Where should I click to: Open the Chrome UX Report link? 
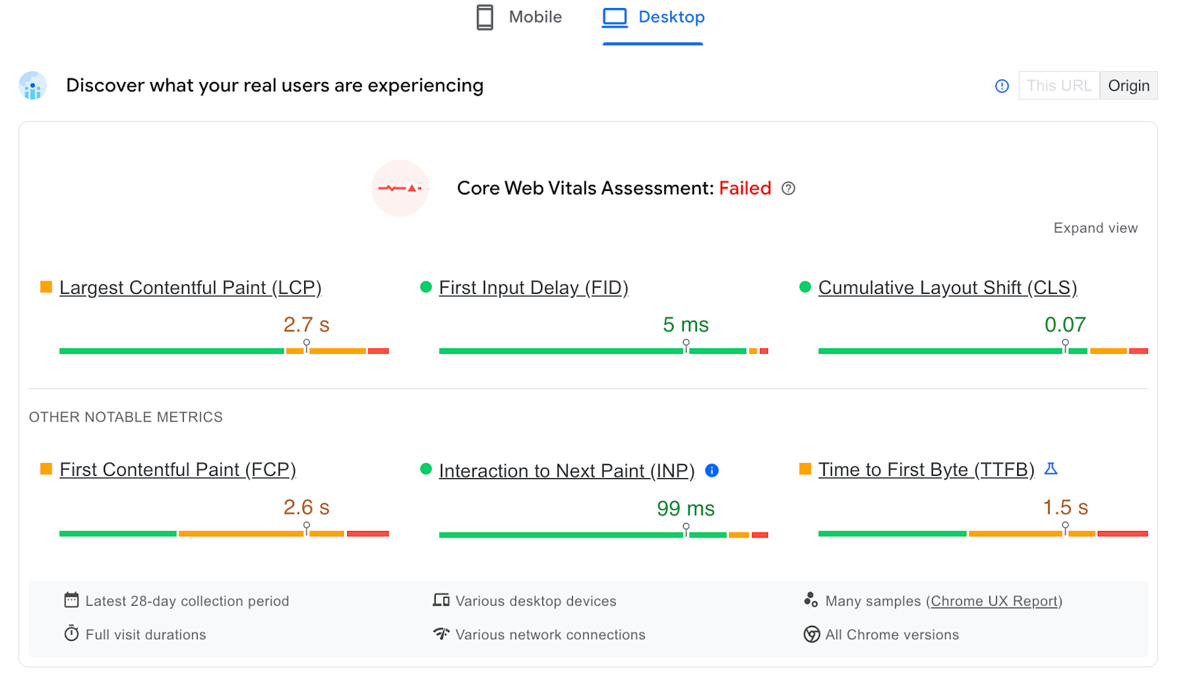pyautogui.click(x=993, y=601)
